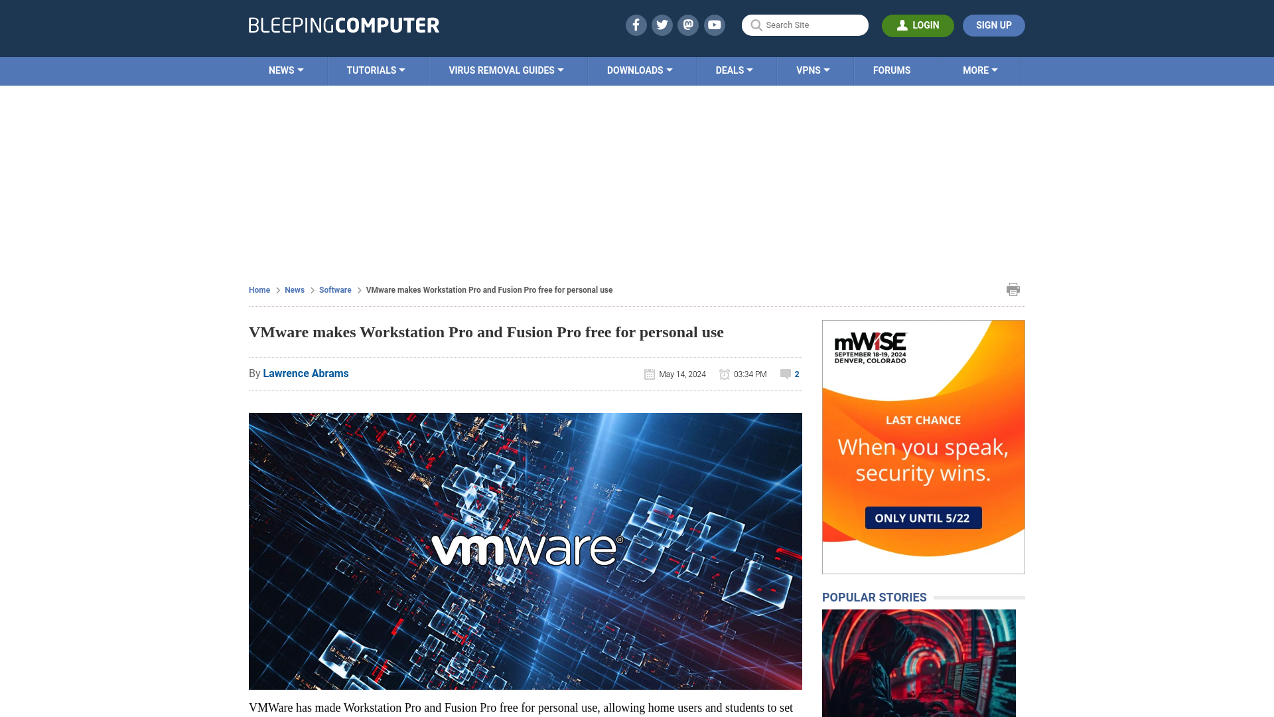Open the YouTube social icon link
1274x717 pixels.
(x=714, y=25)
